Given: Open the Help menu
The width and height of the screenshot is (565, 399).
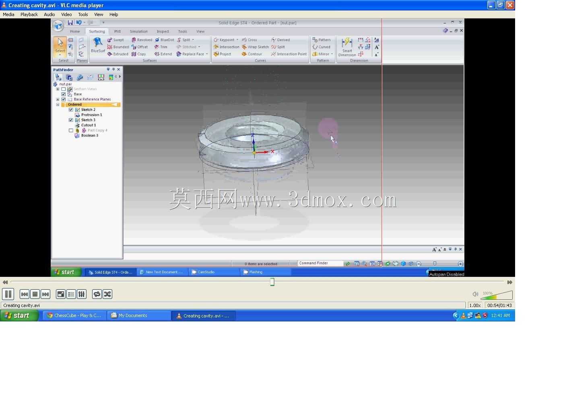Looking at the screenshot, I should 114,14.
